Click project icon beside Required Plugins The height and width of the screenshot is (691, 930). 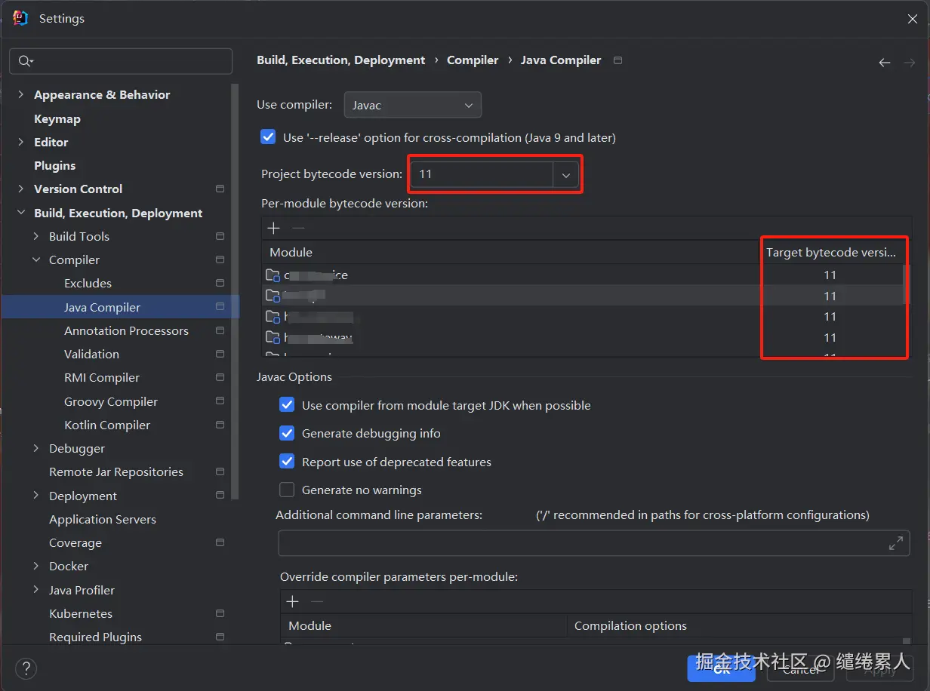[220, 637]
